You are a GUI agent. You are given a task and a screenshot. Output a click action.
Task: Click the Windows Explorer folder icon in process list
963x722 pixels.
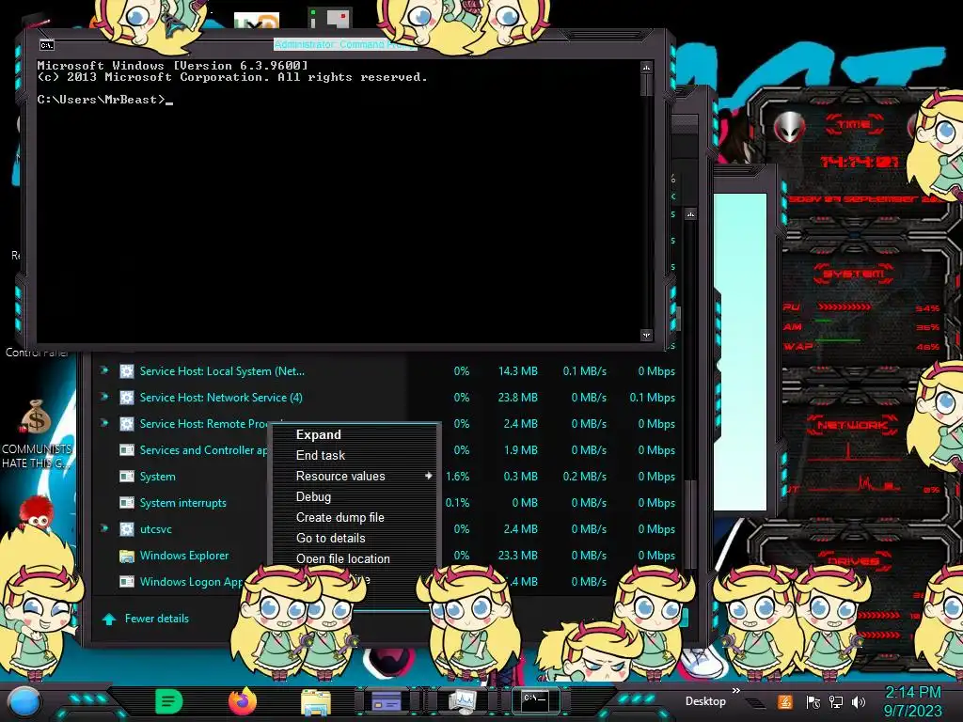click(127, 556)
